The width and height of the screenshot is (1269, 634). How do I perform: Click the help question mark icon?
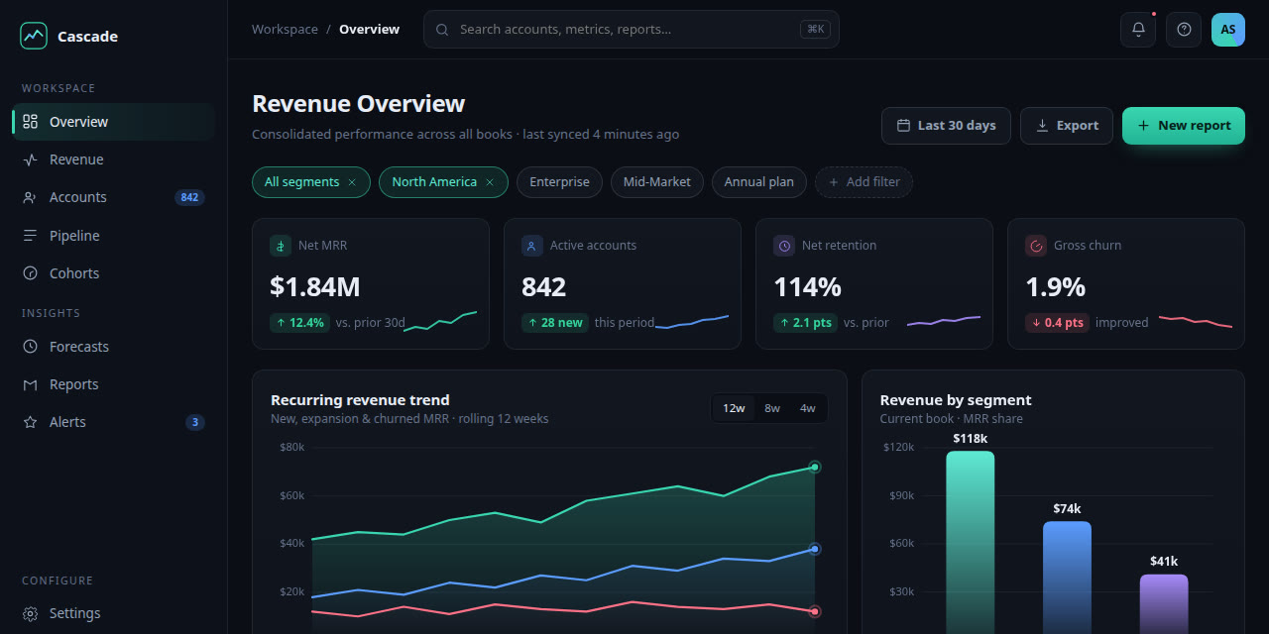1184,30
